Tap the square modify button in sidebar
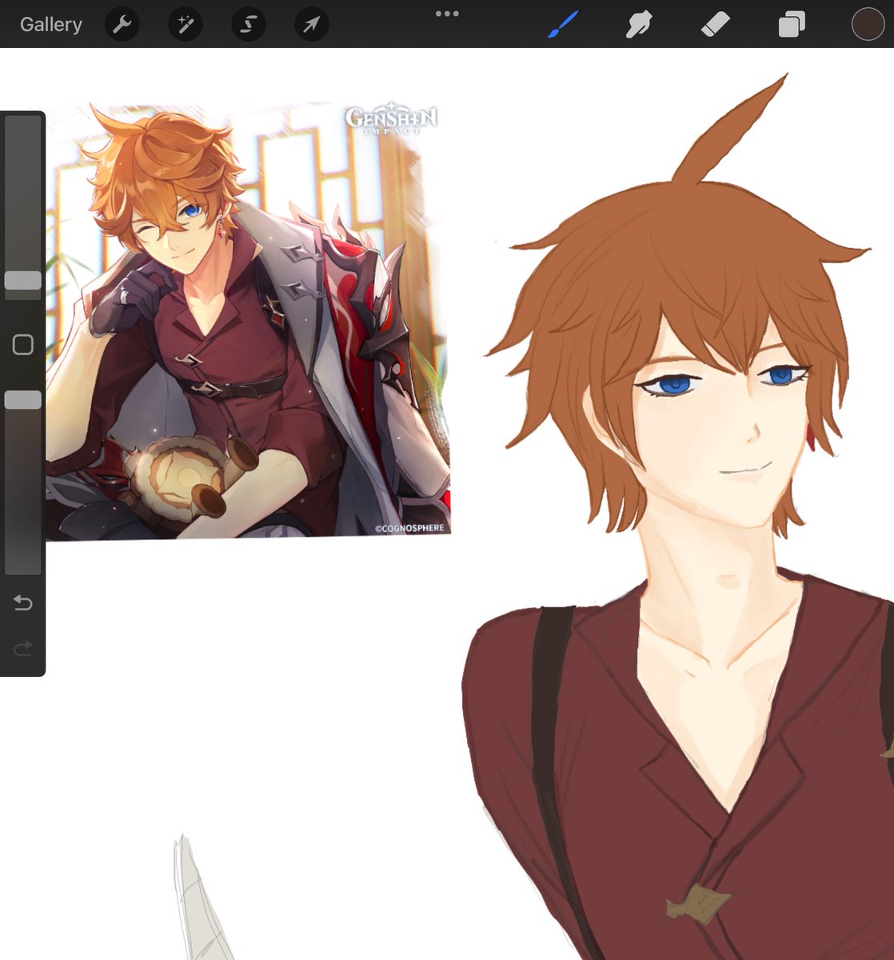 coord(23,345)
